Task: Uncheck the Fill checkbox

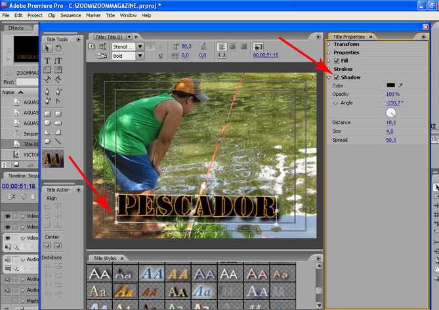Action: click(x=337, y=60)
